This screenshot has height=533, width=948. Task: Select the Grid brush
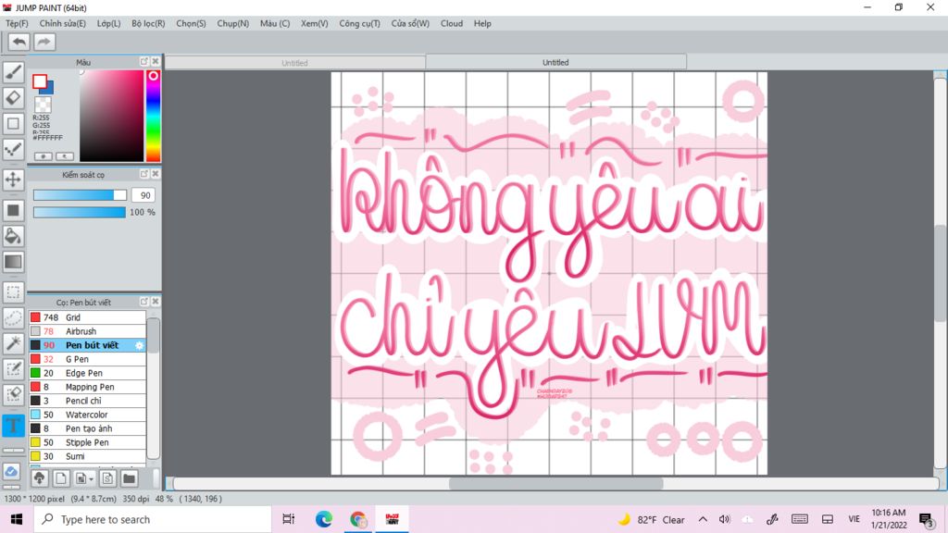[x=88, y=317]
